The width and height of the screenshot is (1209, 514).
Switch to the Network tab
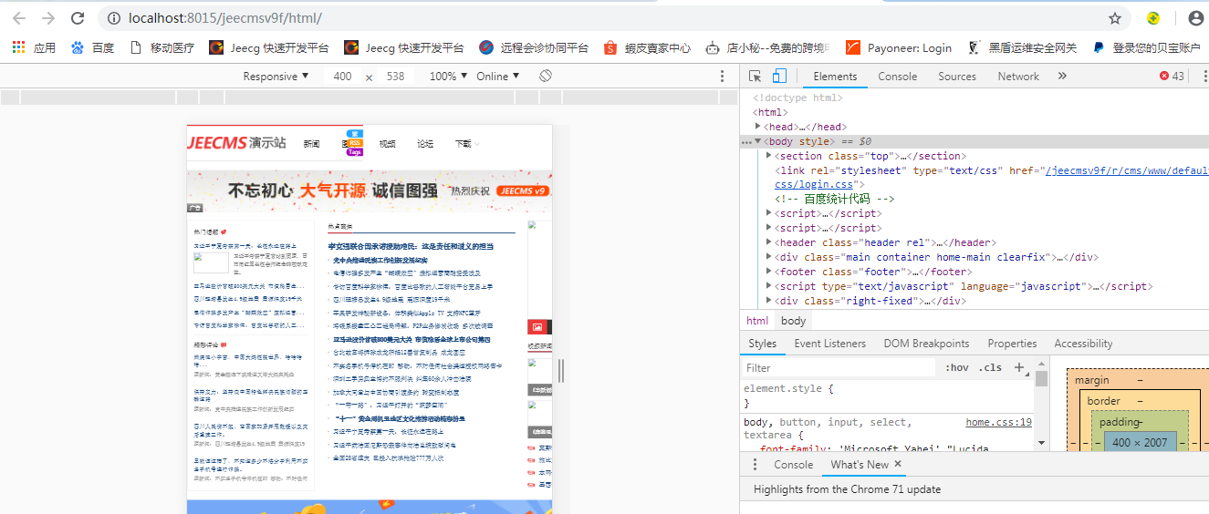1017,77
